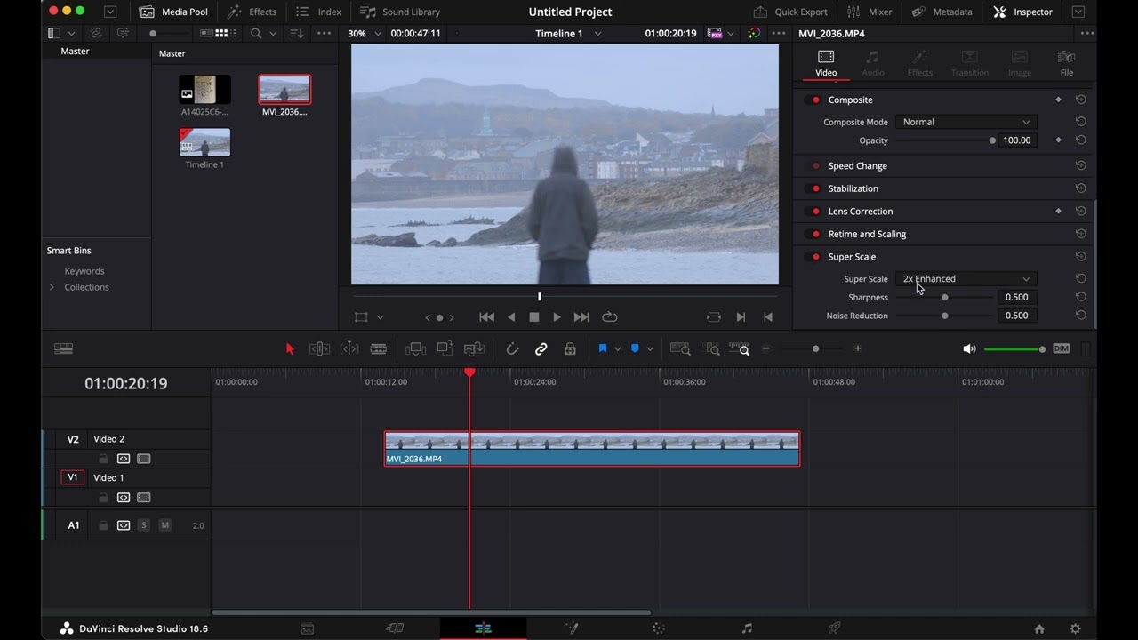1138x640 pixels.
Task: Switch to the Video tab in Inspector
Action: pyautogui.click(x=826, y=63)
